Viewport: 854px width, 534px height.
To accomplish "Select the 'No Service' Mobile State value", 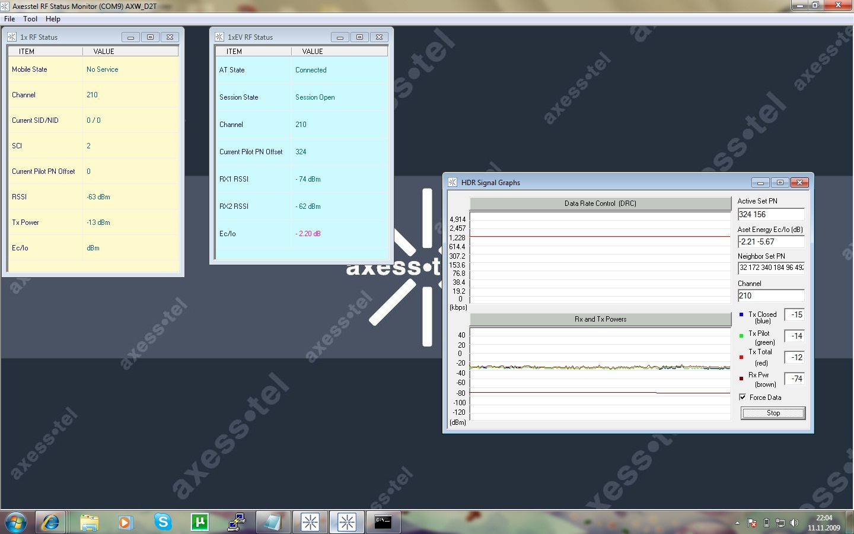I will (x=102, y=69).
